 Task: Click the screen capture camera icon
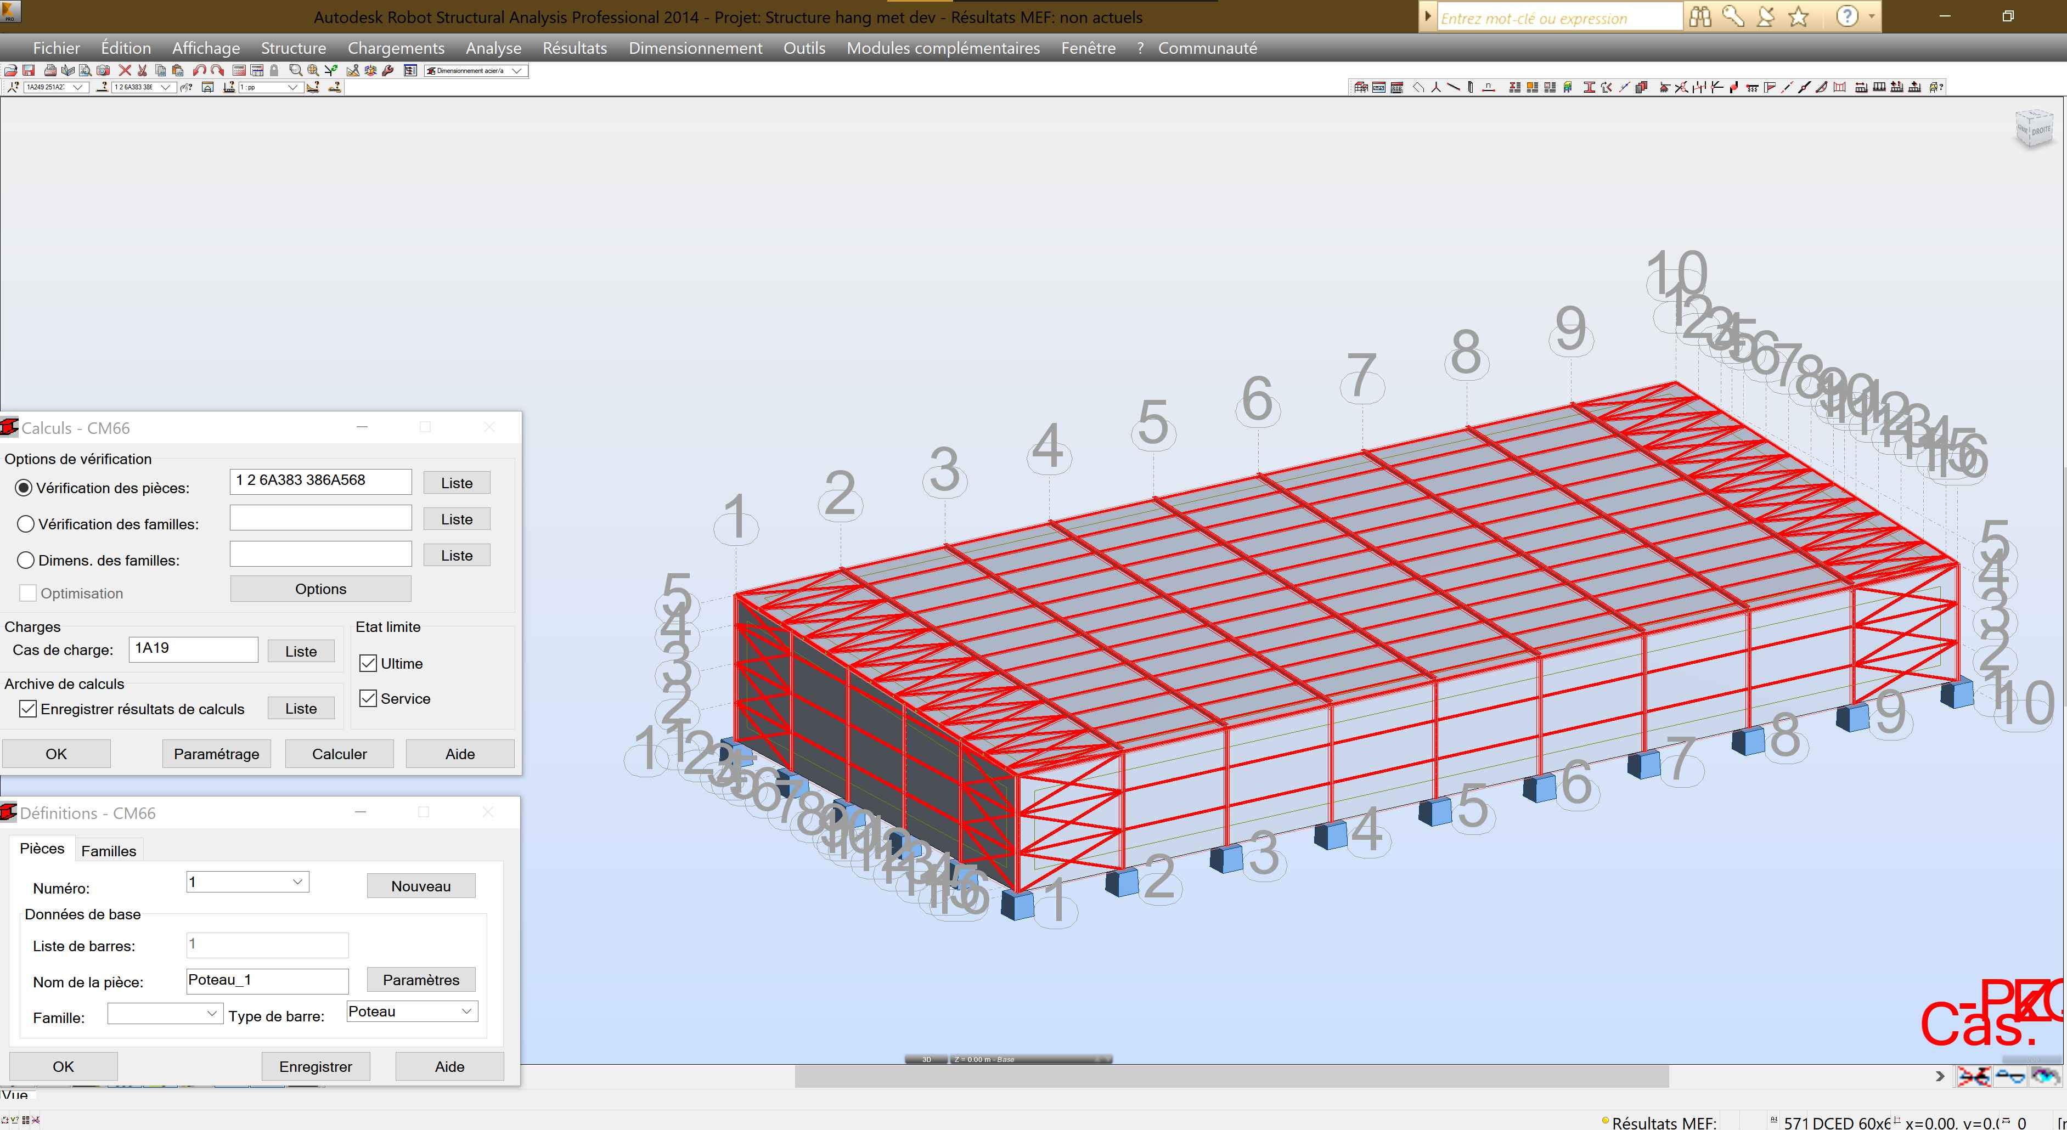click(103, 71)
